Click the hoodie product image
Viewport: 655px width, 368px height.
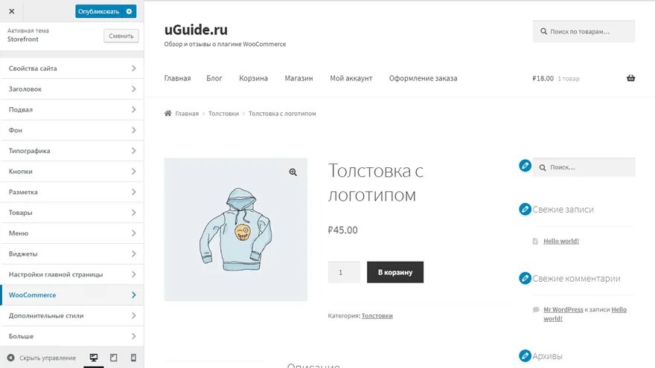coord(236,230)
